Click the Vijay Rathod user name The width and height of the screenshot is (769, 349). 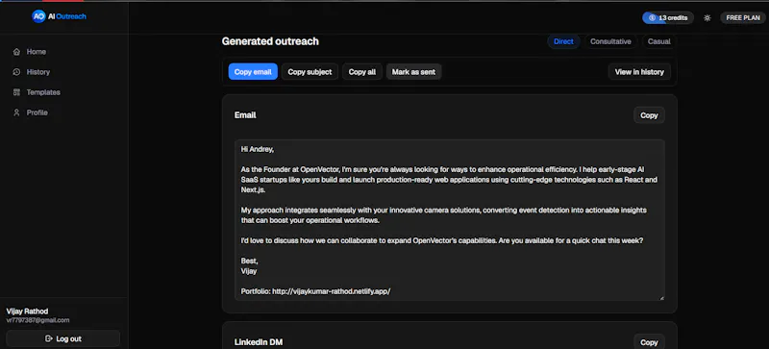28,312
